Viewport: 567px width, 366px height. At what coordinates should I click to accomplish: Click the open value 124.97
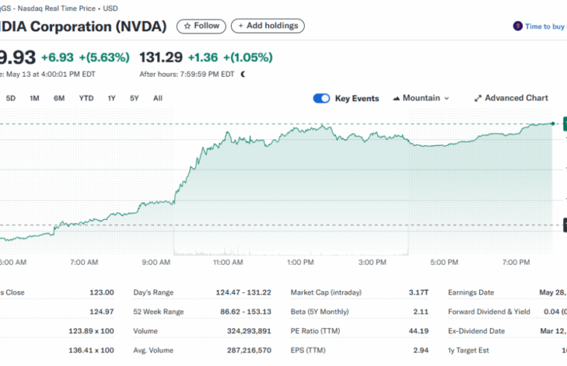101,312
